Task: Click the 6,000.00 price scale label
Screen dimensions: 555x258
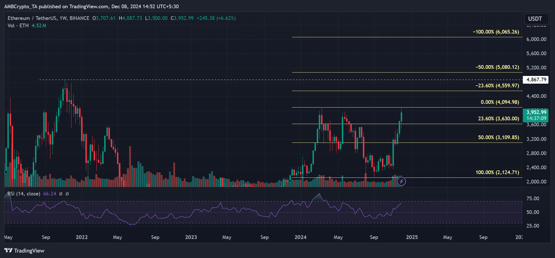Action: (x=536, y=39)
